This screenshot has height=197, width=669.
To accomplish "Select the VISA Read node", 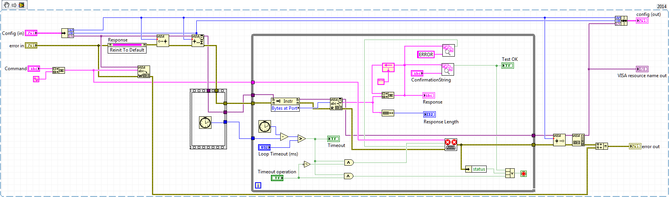I will pyautogui.click(x=336, y=104).
